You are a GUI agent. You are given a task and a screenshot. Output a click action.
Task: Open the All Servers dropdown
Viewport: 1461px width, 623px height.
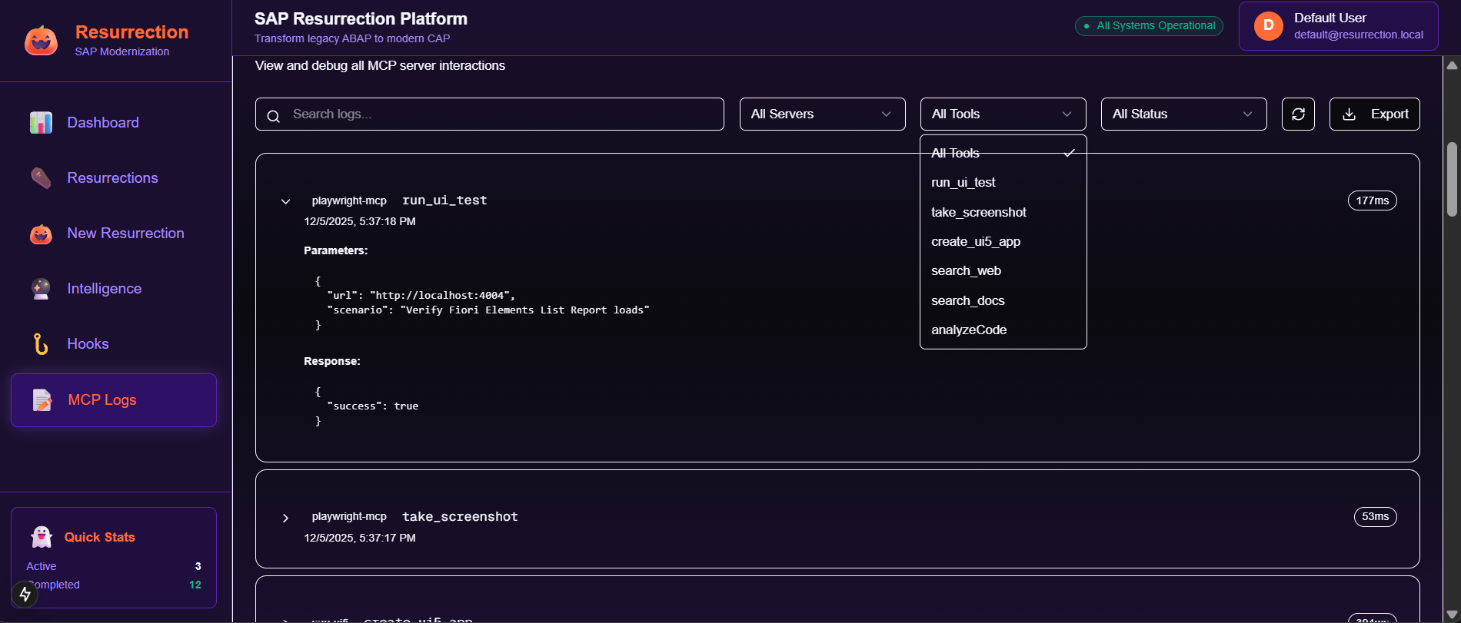coord(822,114)
